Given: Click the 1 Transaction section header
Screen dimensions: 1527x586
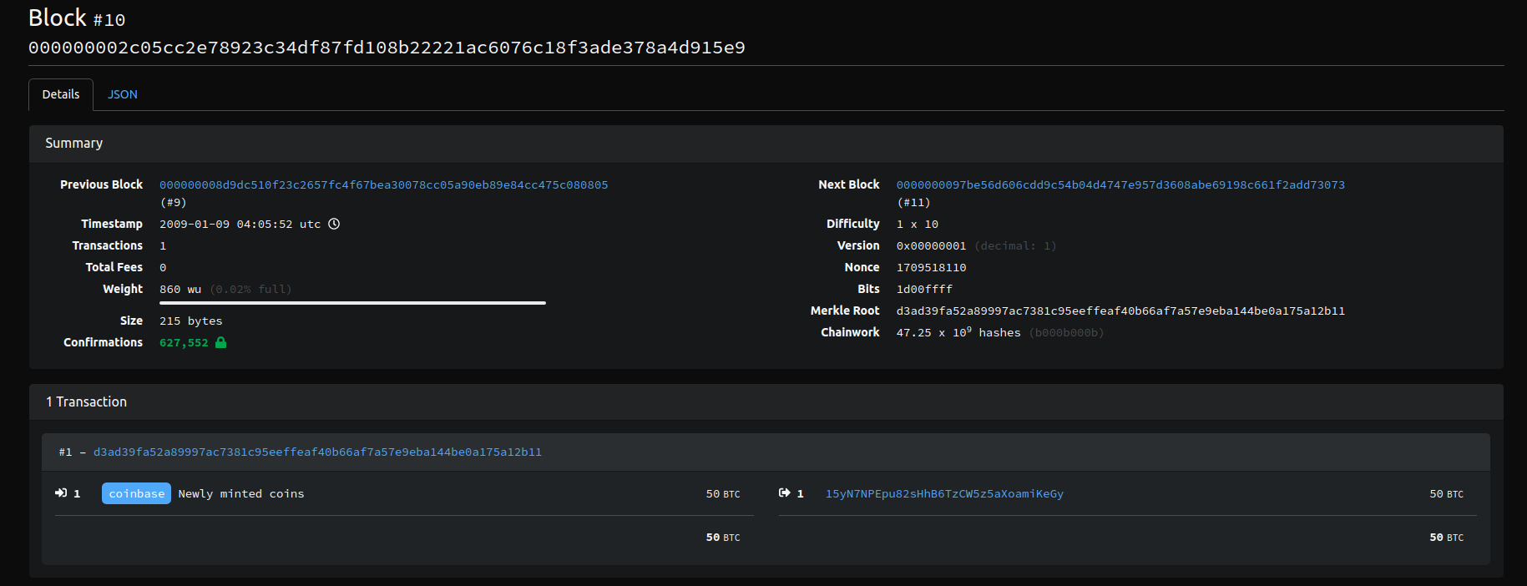Looking at the screenshot, I should [x=766, y=402].
